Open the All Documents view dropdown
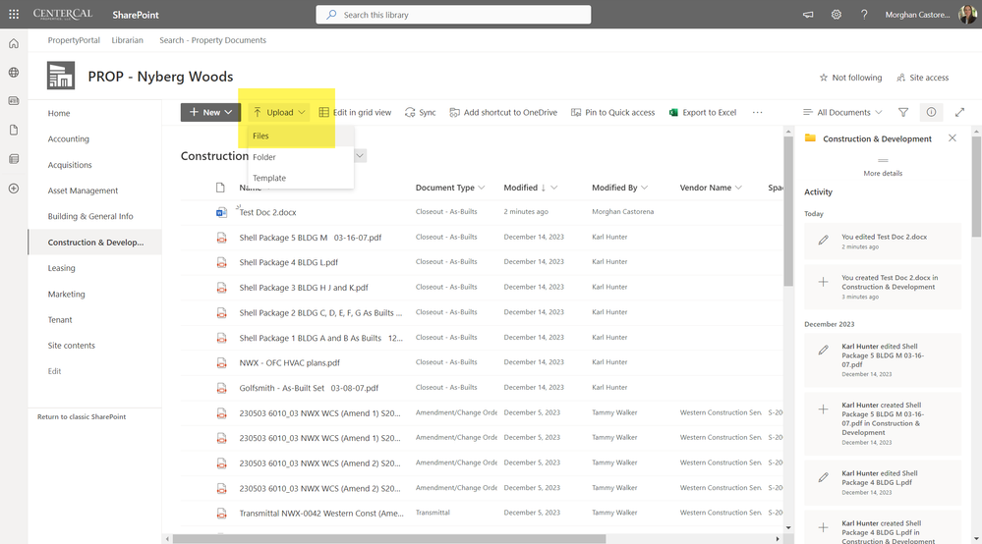This screenshot has width=982, height=544. coord(842,113)
